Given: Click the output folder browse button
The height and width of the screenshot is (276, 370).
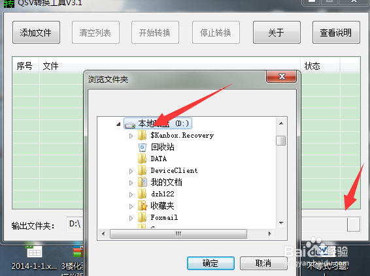Looking at the screenshot, I should point(353,224).
